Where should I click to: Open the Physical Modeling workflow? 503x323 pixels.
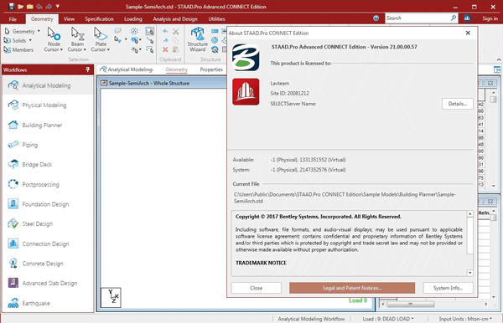pos(48,105)
